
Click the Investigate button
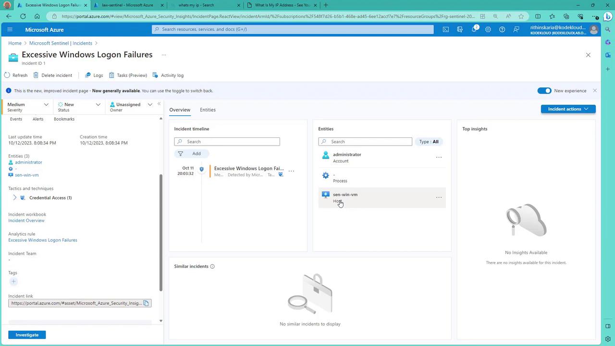click(x=27, y=335)
